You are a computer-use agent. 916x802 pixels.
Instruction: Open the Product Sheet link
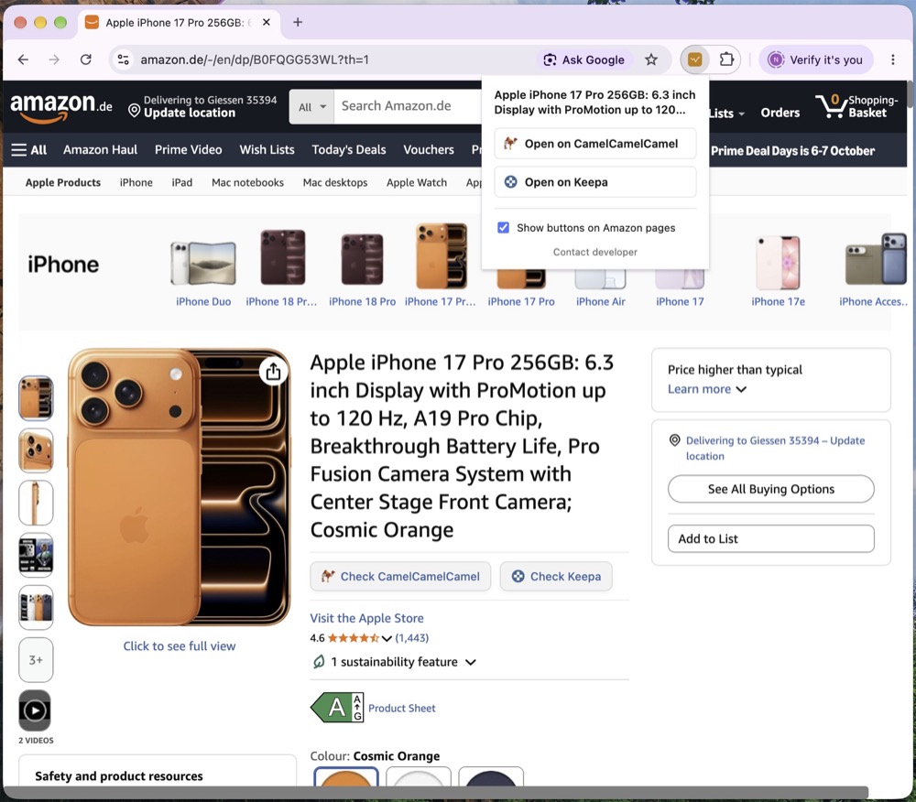(x=402, y=708)
